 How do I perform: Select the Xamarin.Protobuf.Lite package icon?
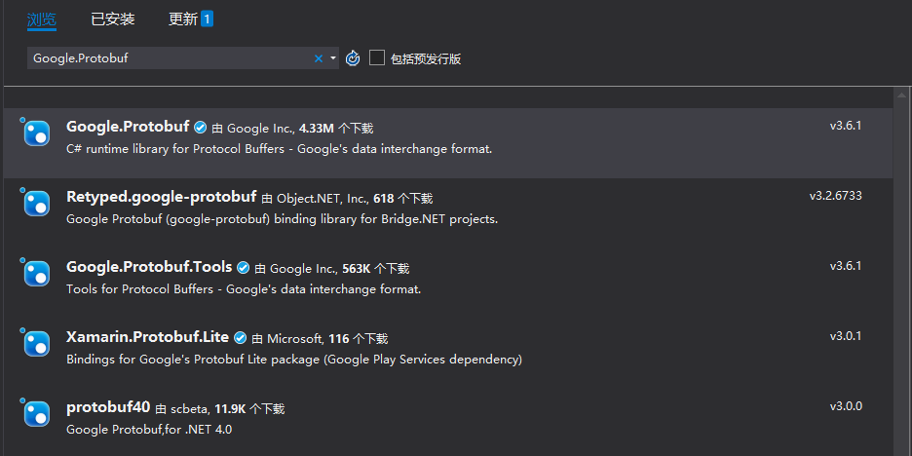click(37, 343)
